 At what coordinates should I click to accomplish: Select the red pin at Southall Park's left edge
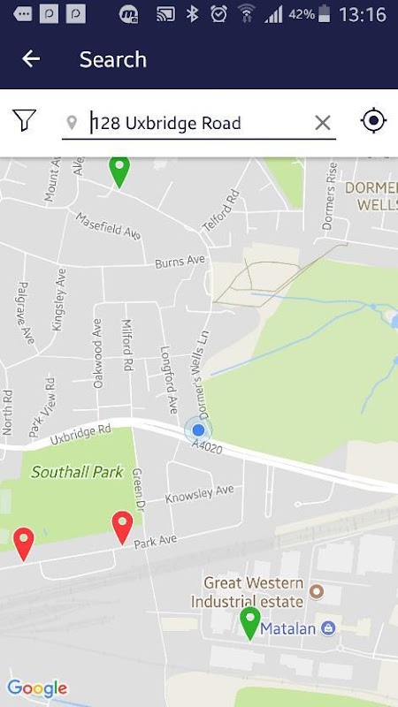coord(24,544)
